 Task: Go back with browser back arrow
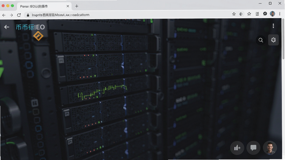click(4, 15)
